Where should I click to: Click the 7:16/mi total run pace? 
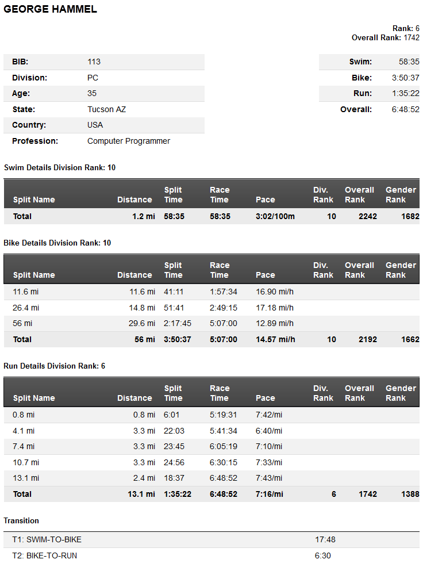point(270,494)
